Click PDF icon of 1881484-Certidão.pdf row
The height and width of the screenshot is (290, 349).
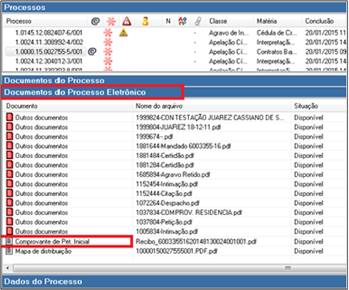[x=9, y=155]
